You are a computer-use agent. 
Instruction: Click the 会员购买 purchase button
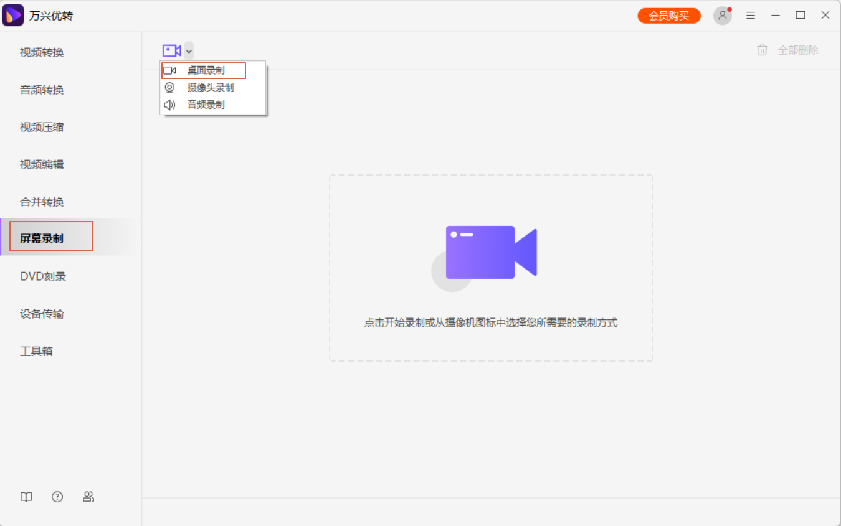click(668, 15)
